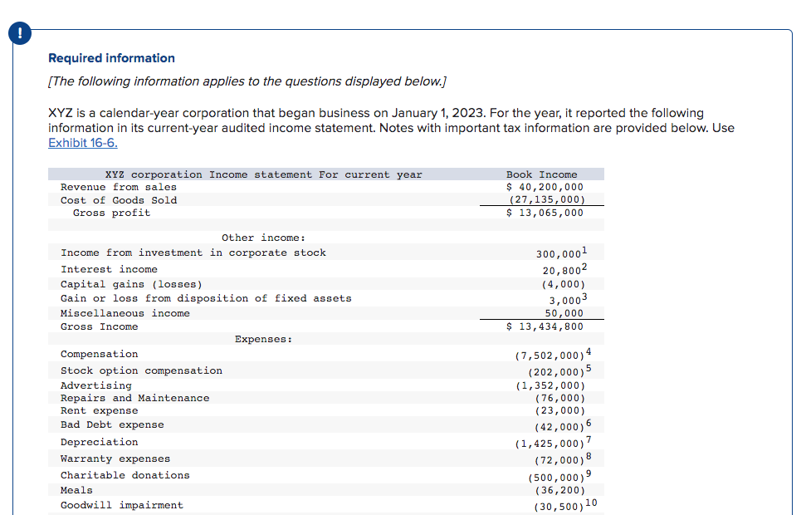This screenshot has width=806, height=515.
Task: Click the 'Required information' heading
Action: (x=111, y=58)
